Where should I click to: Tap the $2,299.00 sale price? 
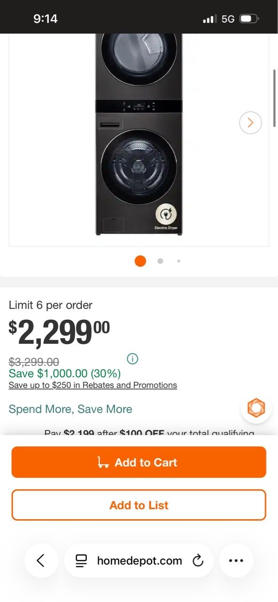59,332
